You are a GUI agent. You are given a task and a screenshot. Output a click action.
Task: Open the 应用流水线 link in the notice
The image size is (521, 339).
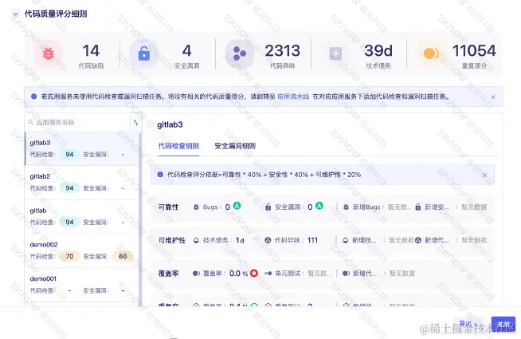pos(293,97)
